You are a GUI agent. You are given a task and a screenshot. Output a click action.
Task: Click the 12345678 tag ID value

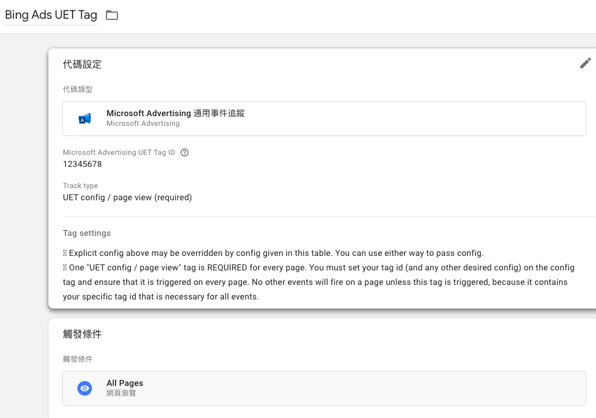(x=82, y=164)
